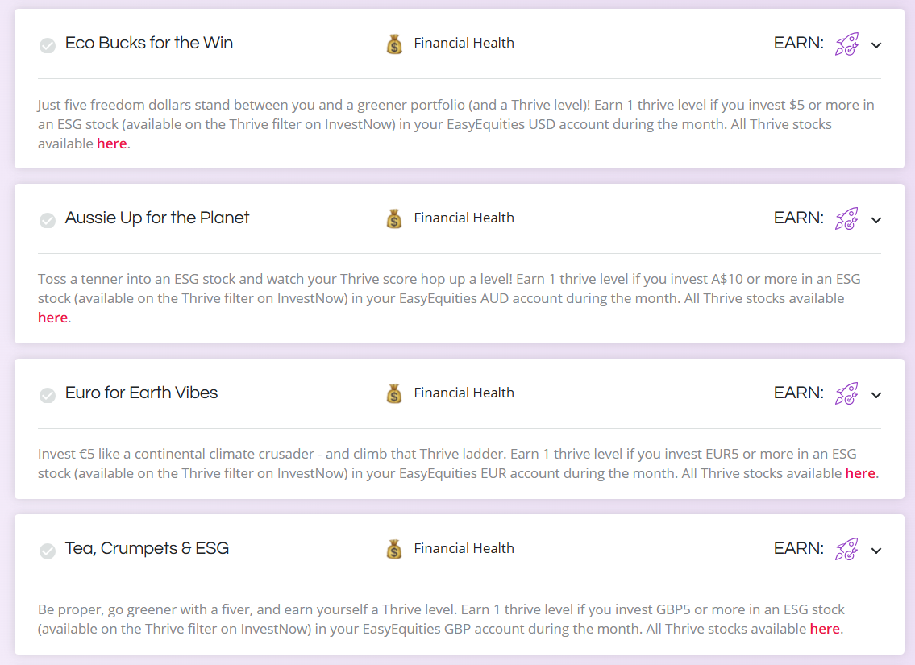Click rocket icon in Aussie Up row
The image size is (915, 665).
click(846, 218)
